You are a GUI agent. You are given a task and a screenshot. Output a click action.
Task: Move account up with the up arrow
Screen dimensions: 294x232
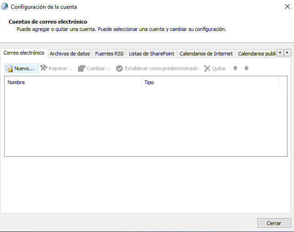tap(236, 68)
